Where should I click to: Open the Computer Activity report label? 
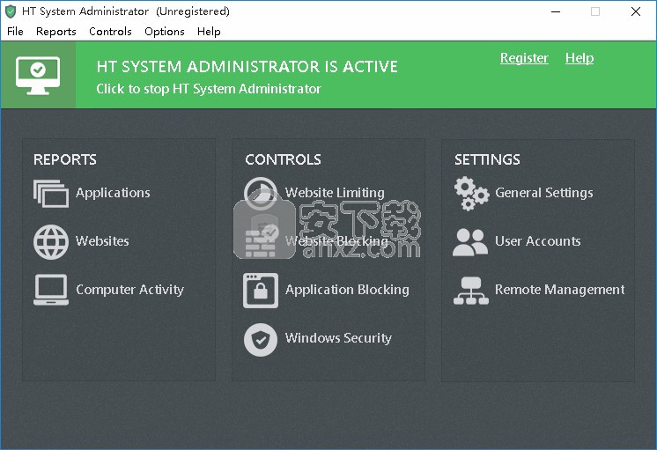pyautogui.click(x=129, y=290)
